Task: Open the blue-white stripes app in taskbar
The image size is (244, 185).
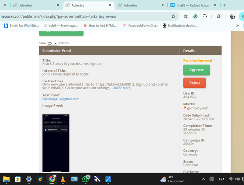Action: point(97,179)
